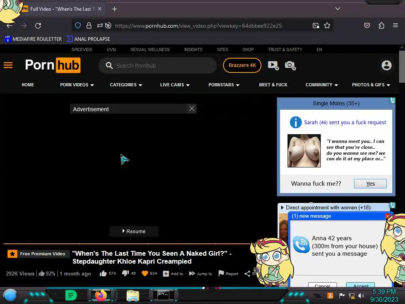Open the browser extensions menu

coord(381,25)
